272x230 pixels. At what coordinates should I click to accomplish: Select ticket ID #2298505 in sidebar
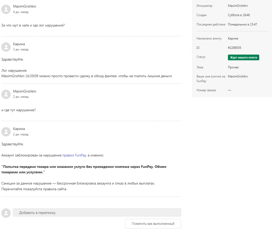click(234, 48)
